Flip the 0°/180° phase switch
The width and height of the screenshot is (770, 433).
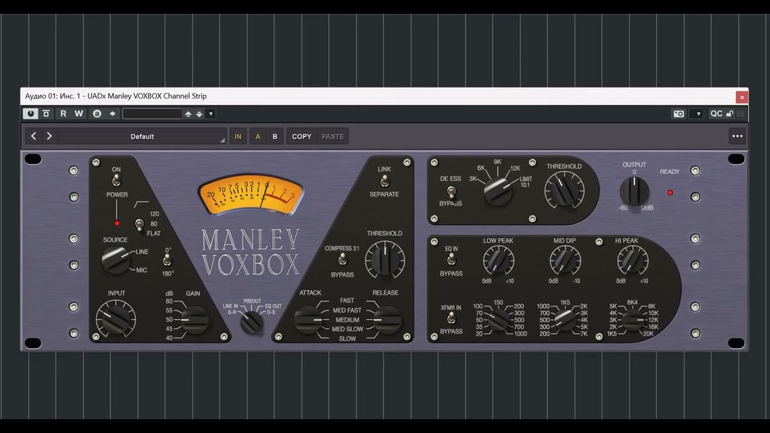click(x=168, y=260)
